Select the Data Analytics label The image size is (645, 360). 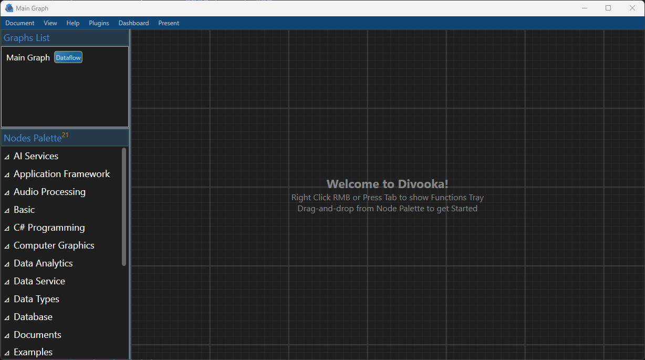[43, 263]
